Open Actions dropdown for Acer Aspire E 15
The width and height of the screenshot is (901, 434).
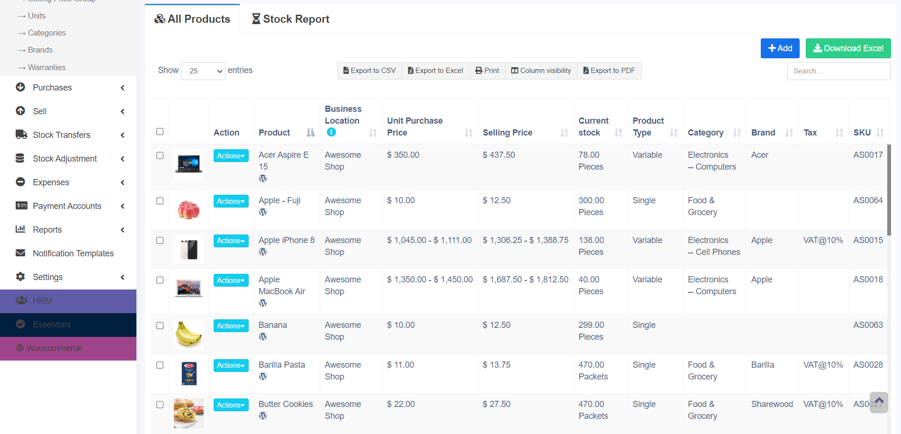(231, 156)
